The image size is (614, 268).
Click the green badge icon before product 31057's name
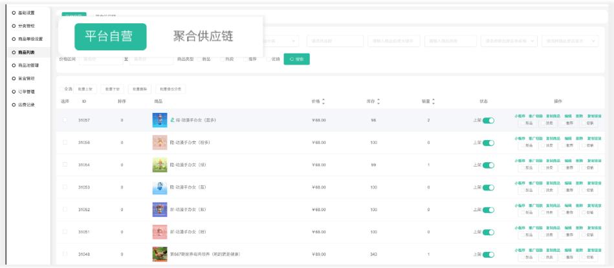click(172, 120)
